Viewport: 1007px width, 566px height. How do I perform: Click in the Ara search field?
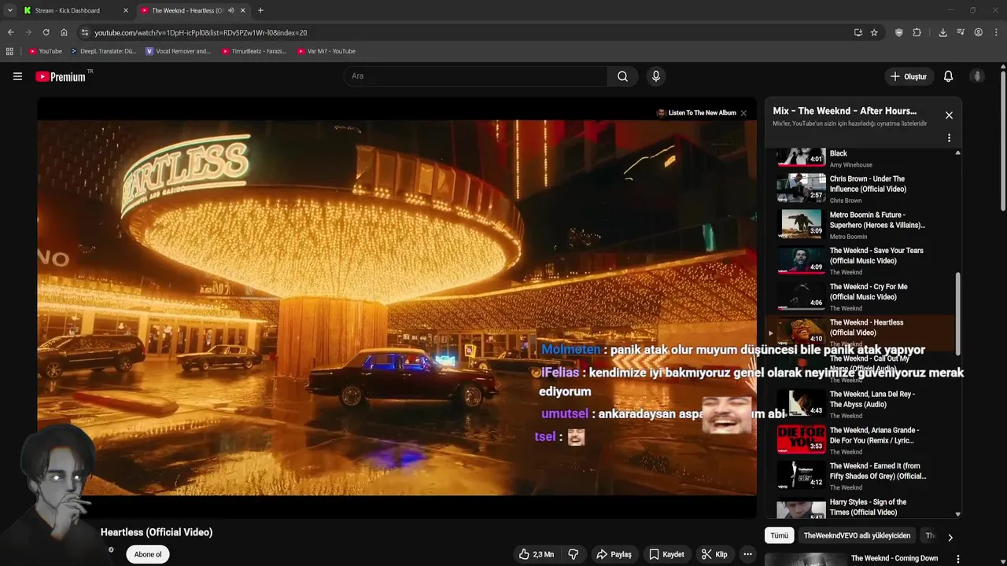(474, 76)
